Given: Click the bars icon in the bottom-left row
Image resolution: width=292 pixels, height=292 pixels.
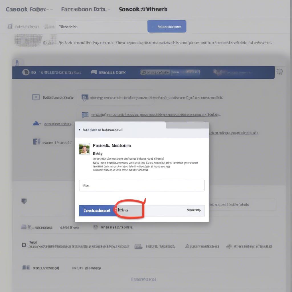Looking at the screenshot, I should (26, 267).
